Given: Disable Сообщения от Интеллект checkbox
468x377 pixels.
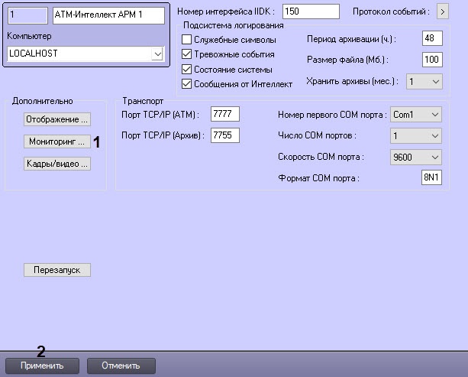Looking at the screenshot, I should tap(187, 84).
